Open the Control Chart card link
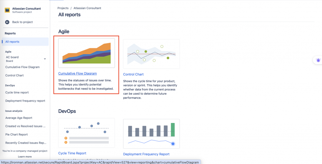Image resolution: width=322 pixels, height=164 pixels. [x=133, y=74]
